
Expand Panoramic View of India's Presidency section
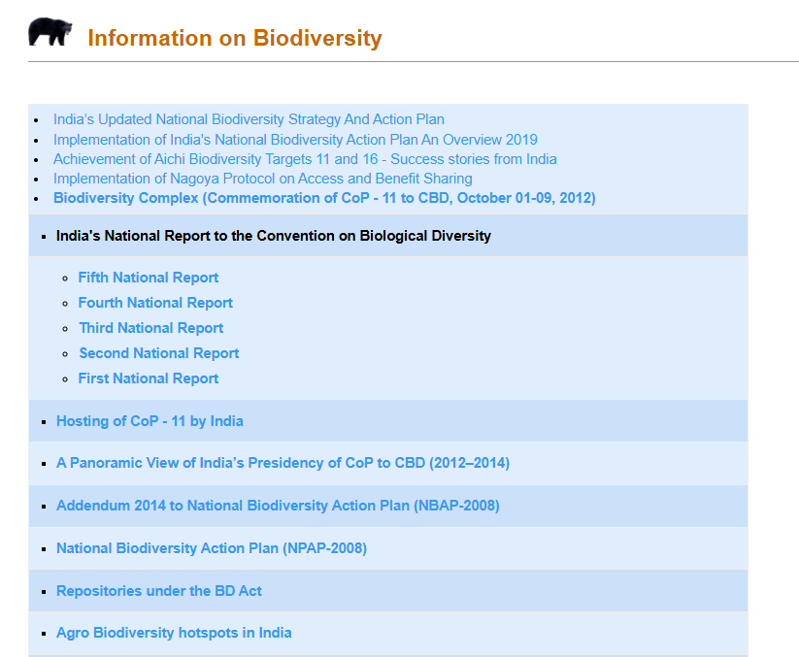point(283,463)
